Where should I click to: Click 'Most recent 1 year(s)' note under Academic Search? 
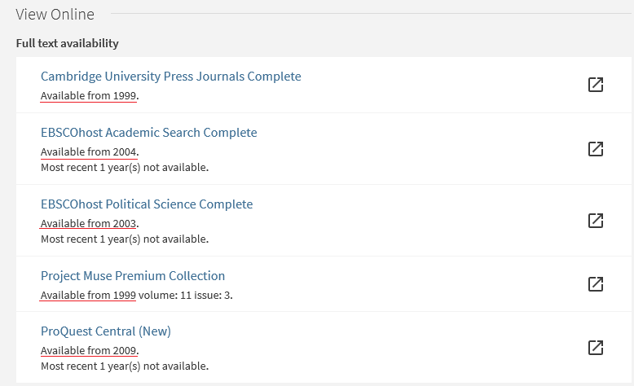[x=125, y=167]
